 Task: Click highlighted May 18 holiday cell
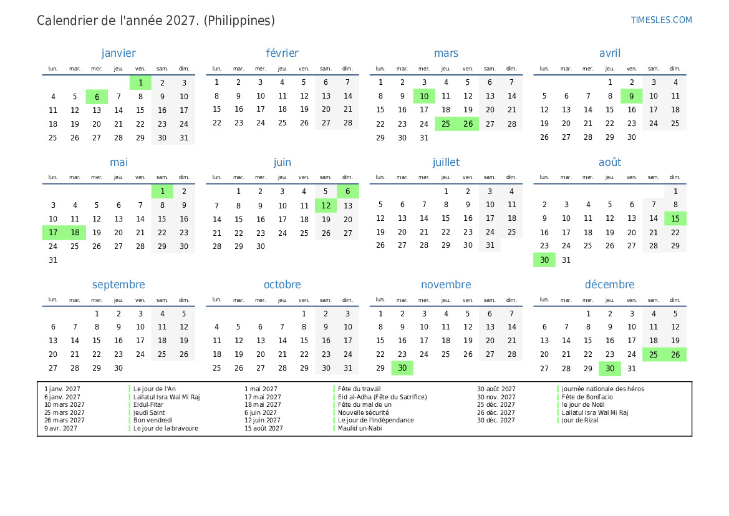point(75,233)
